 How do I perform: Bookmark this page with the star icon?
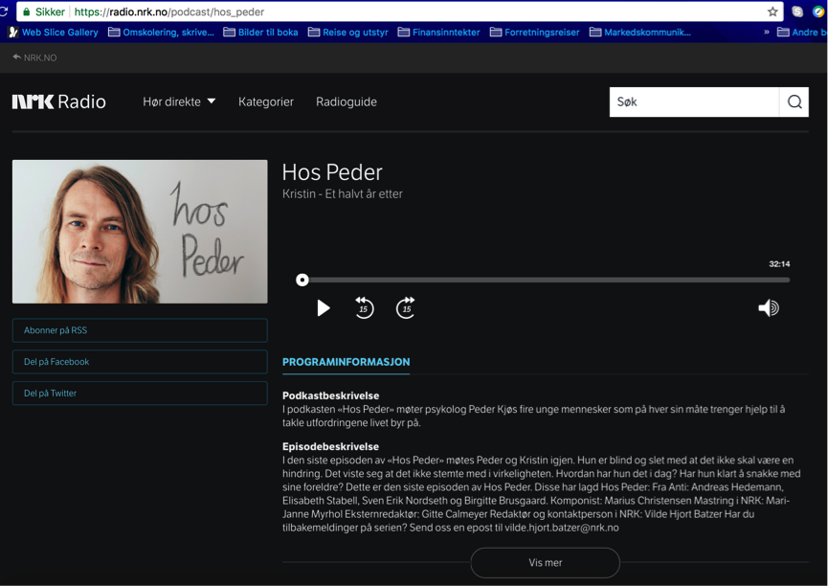pos(772,11)
